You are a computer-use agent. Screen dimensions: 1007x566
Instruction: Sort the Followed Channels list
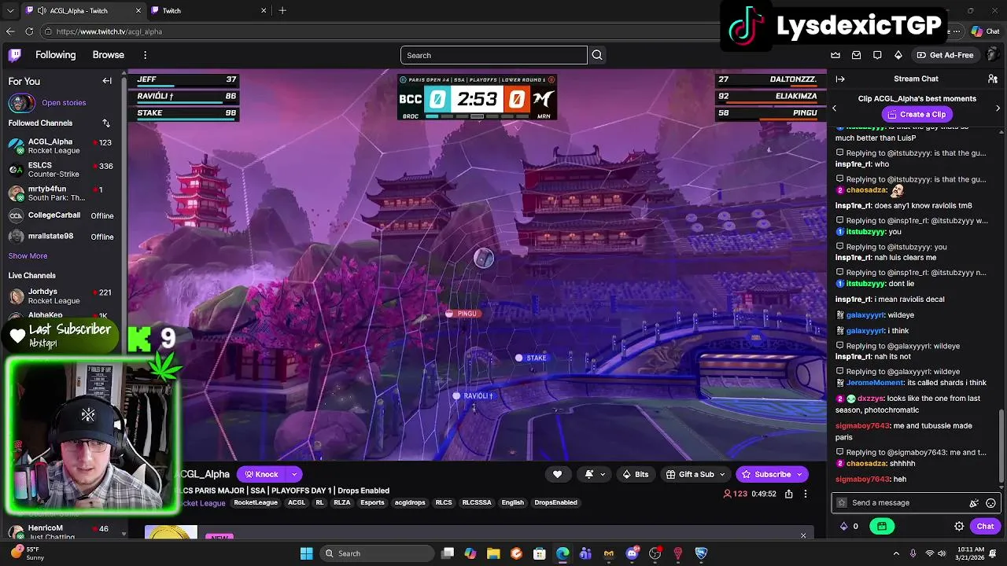(106, 123)
